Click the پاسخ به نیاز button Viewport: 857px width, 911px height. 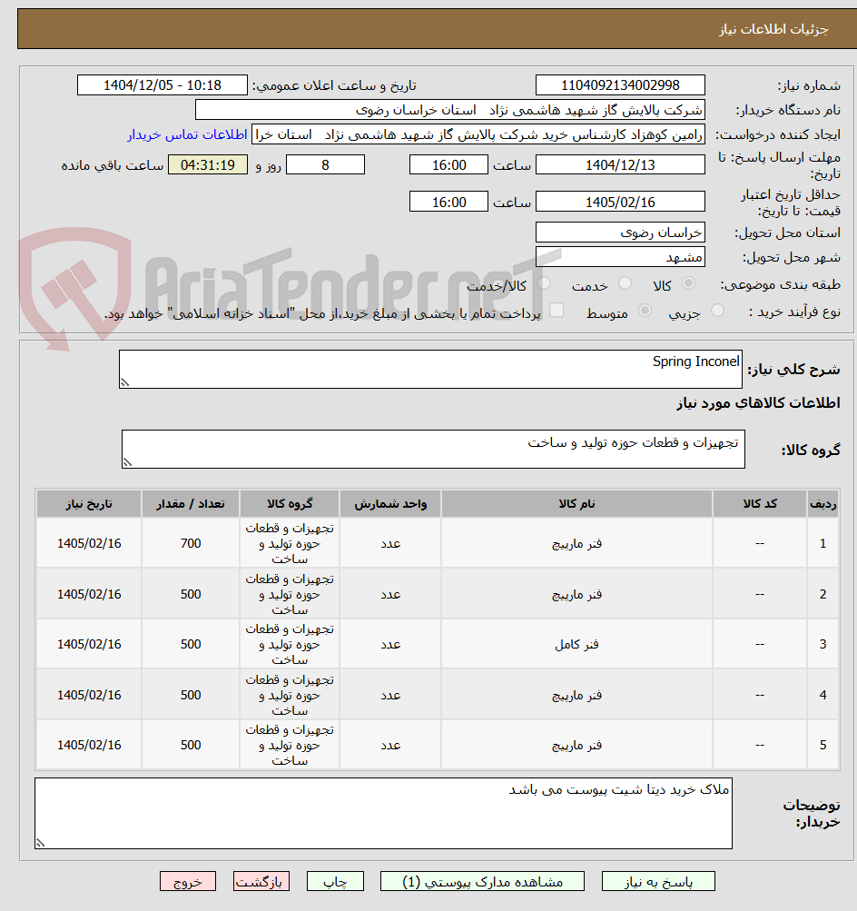[658, 881]
